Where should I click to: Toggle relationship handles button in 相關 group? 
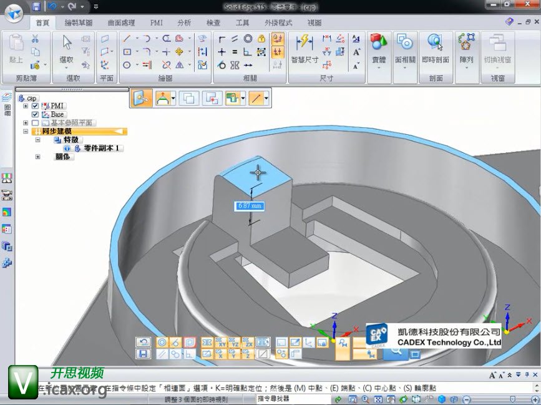point(278,52)
